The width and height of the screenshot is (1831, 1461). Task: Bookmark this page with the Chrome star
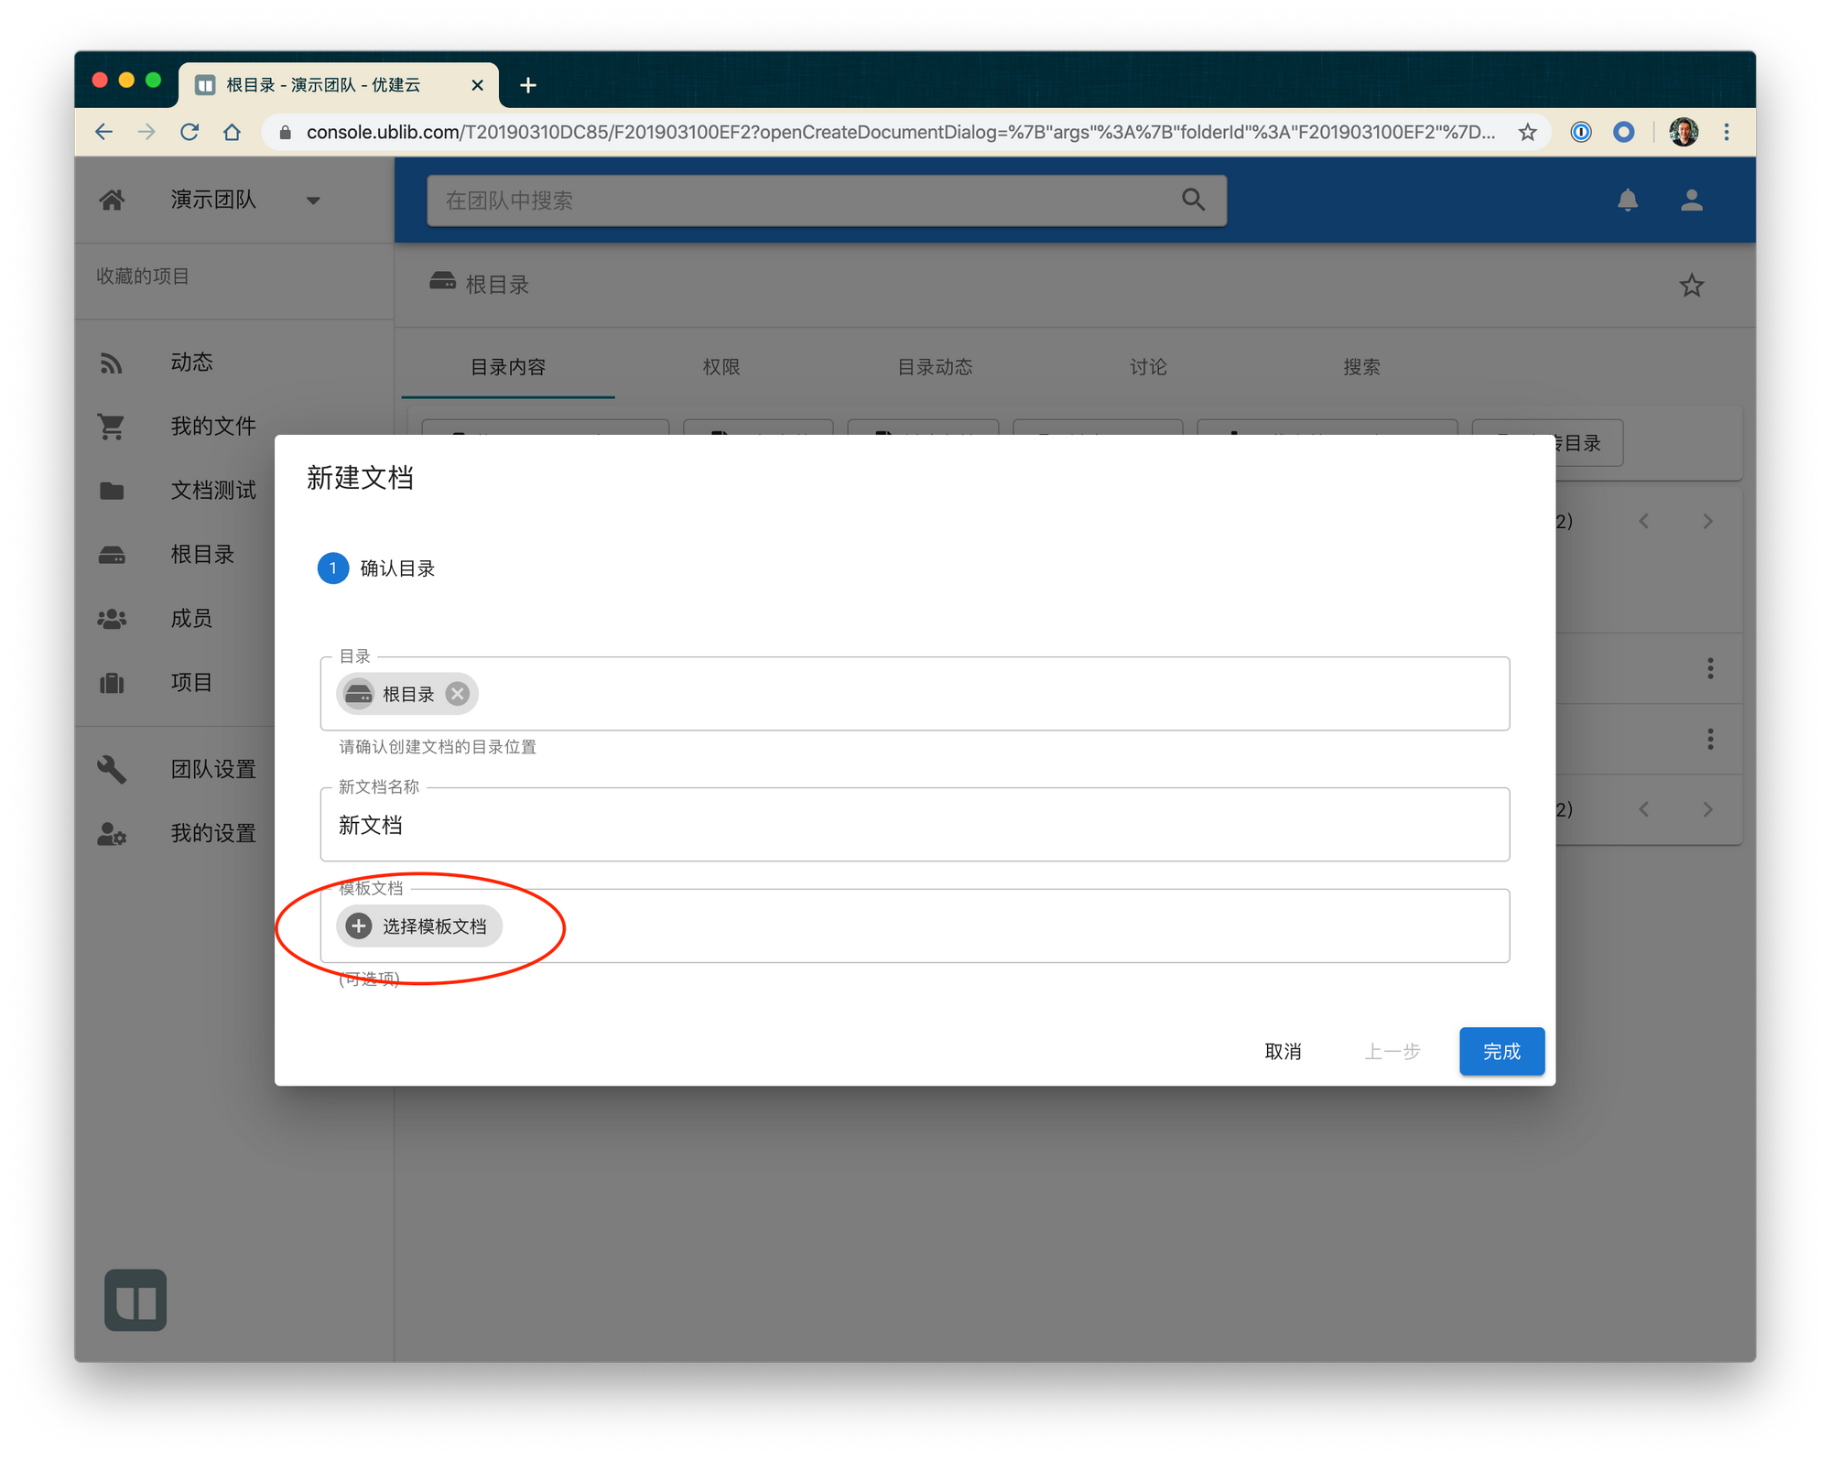[x=1527, y=132]
